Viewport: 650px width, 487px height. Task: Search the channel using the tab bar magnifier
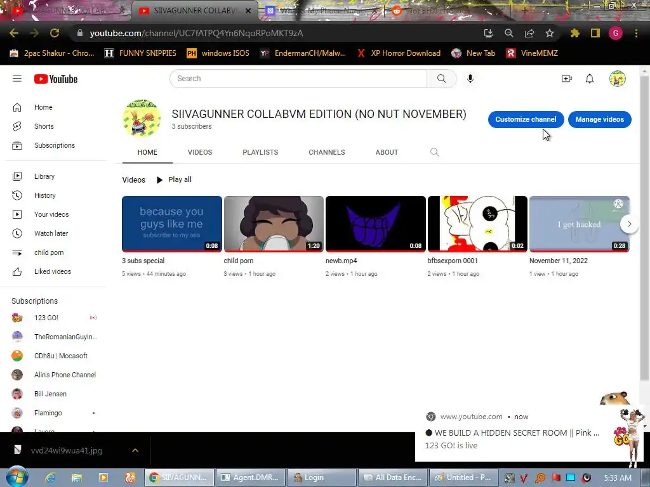[434, 152]
